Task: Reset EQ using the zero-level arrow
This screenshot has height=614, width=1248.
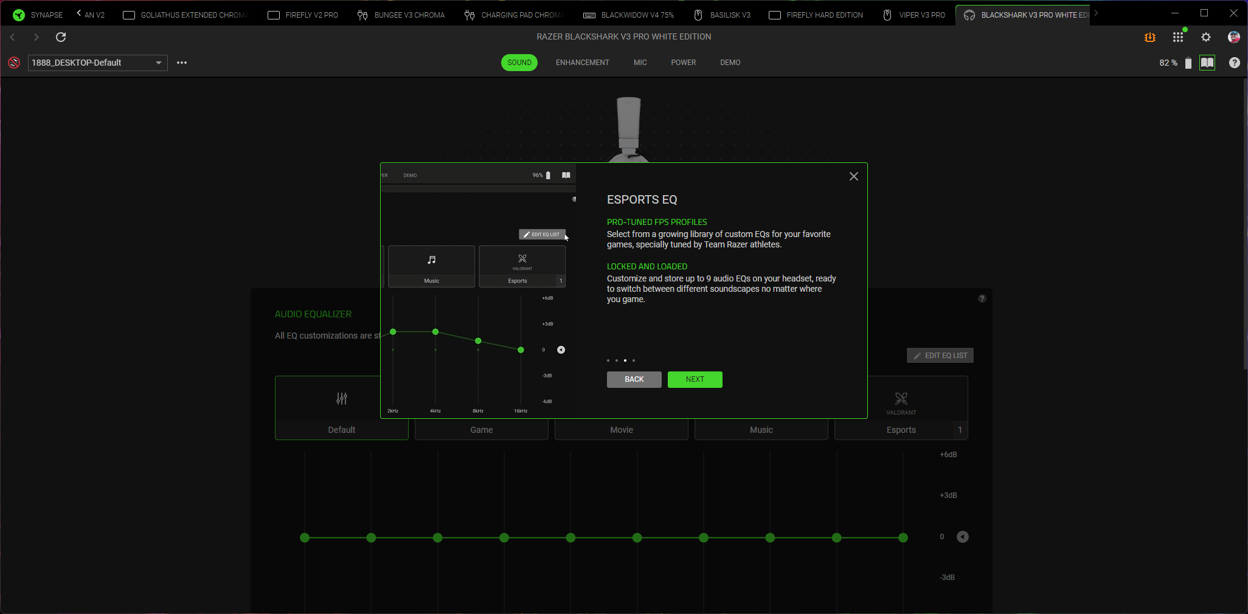Action: point(963,537)
